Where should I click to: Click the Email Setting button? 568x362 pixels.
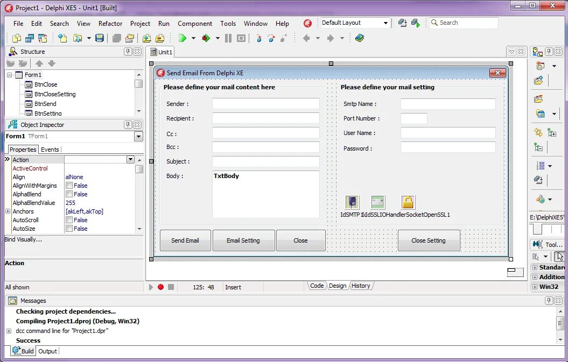tap(243, 240)
